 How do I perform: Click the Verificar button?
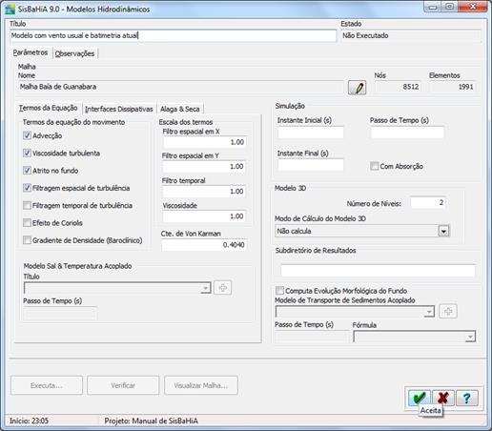coord(123,385)
